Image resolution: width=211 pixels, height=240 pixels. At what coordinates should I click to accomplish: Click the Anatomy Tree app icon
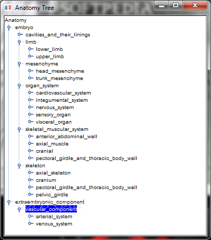[8, 8]
